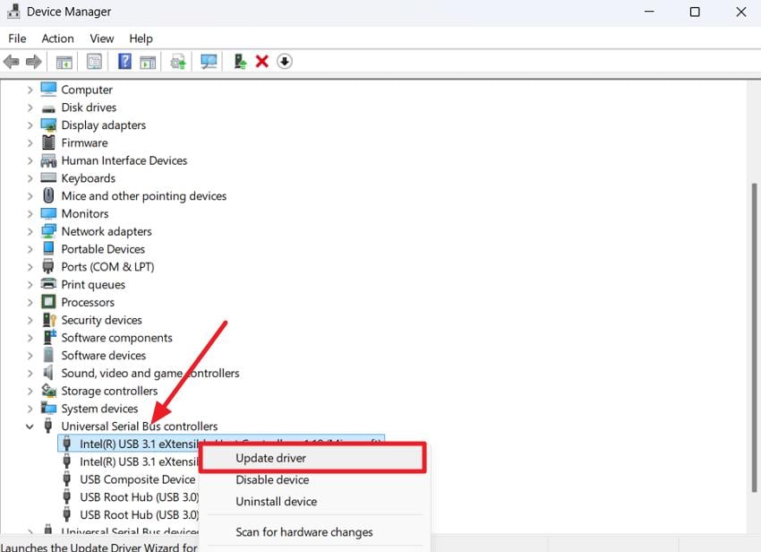Open Help using the blue question mark icon
The width and height of the screenshot is (761, 552).
123,61
